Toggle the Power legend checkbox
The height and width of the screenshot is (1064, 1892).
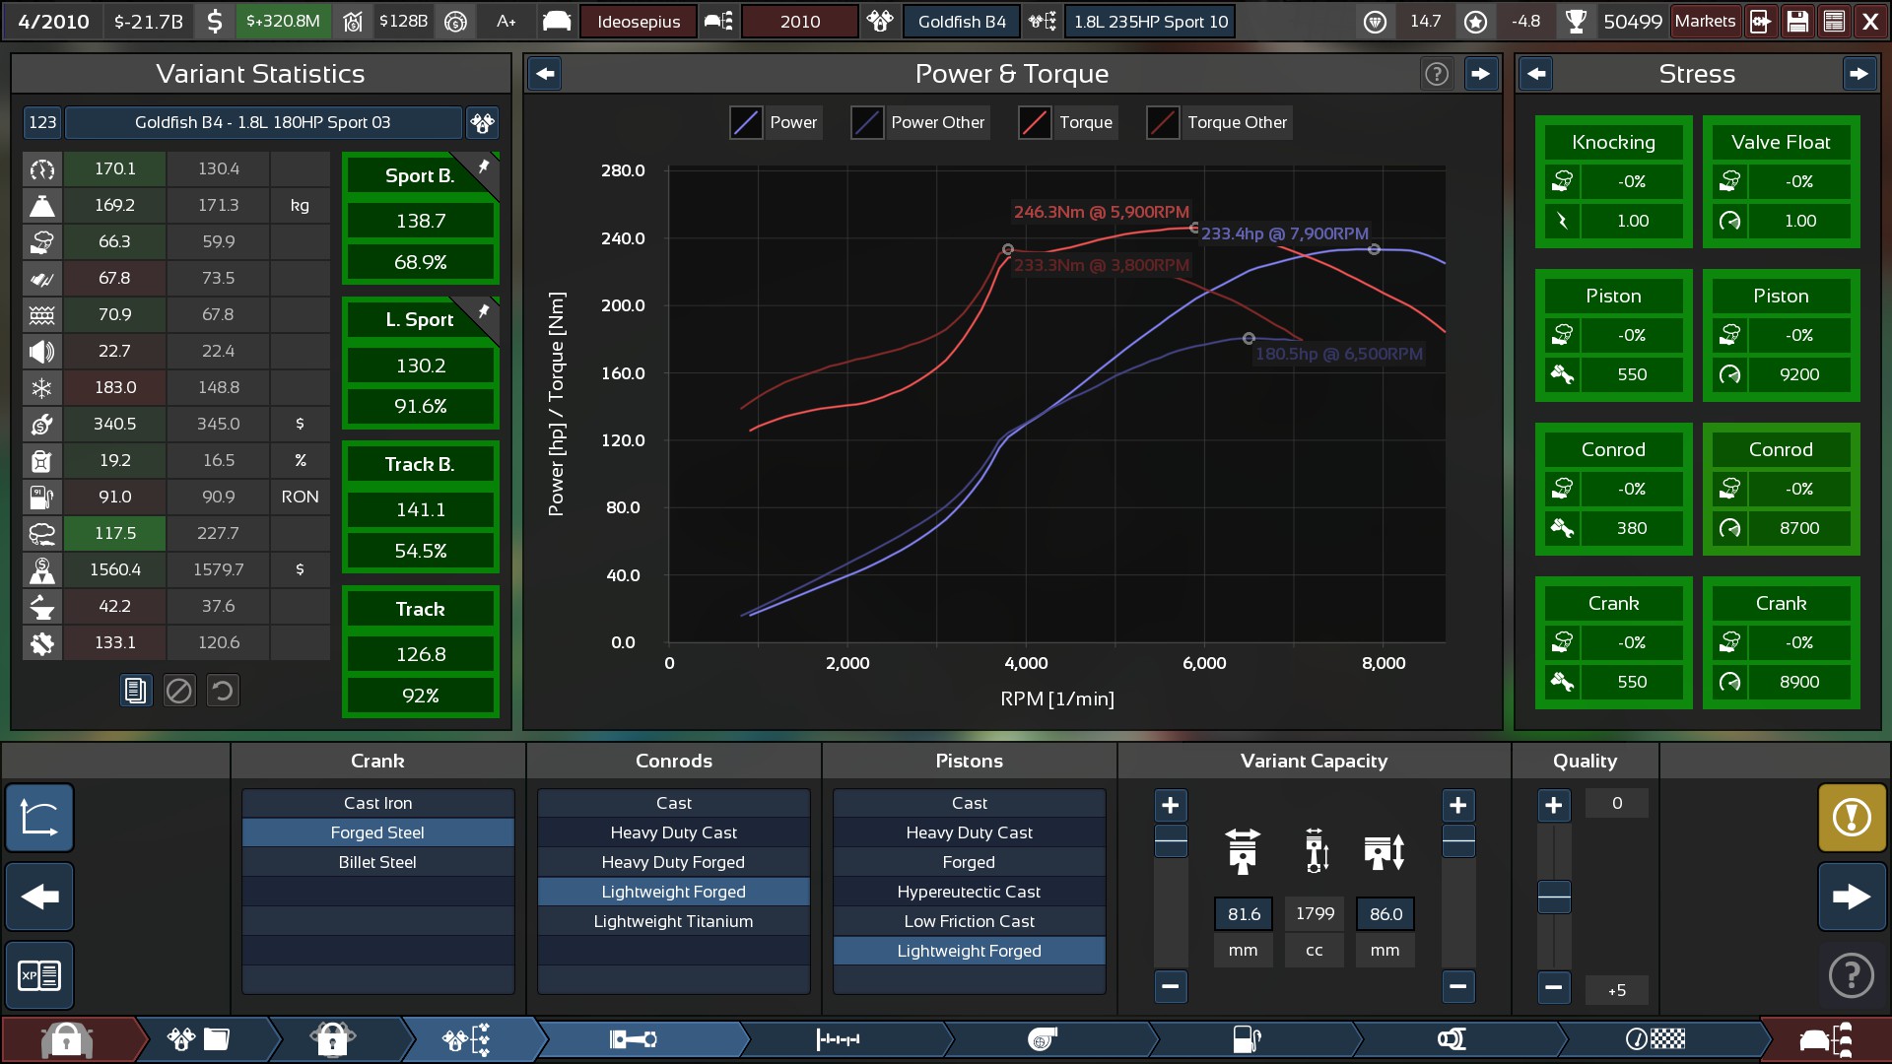(746, 123)
